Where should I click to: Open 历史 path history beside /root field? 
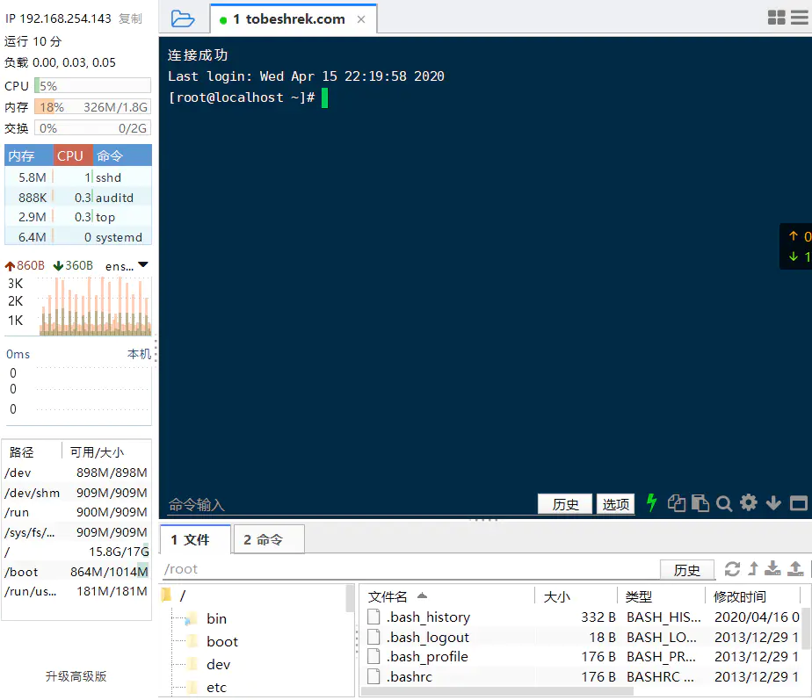[686, 570]
